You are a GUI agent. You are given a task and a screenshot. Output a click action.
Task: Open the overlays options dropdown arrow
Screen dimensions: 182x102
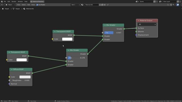(x=180, y=5)
